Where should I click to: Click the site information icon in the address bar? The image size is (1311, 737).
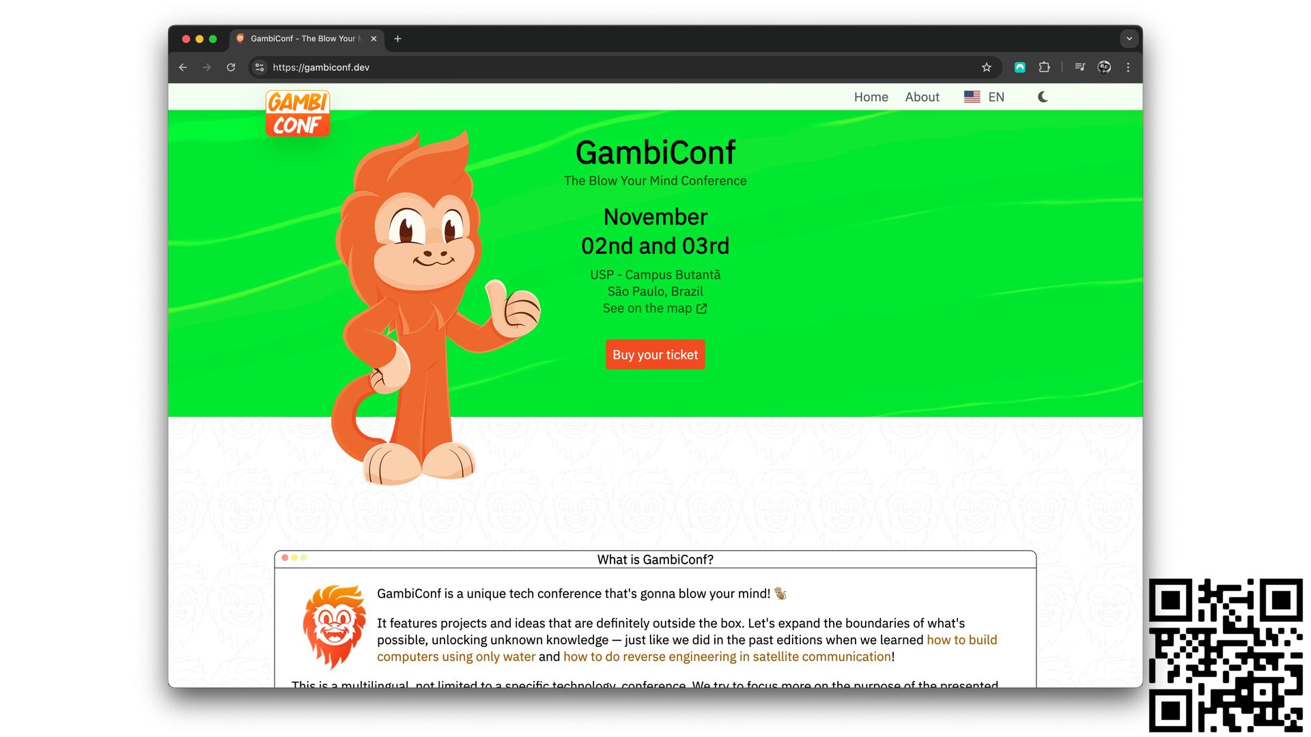(x=259, y=68)
